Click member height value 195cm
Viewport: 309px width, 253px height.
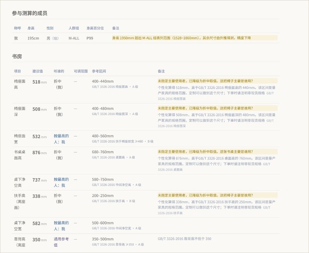33,38
